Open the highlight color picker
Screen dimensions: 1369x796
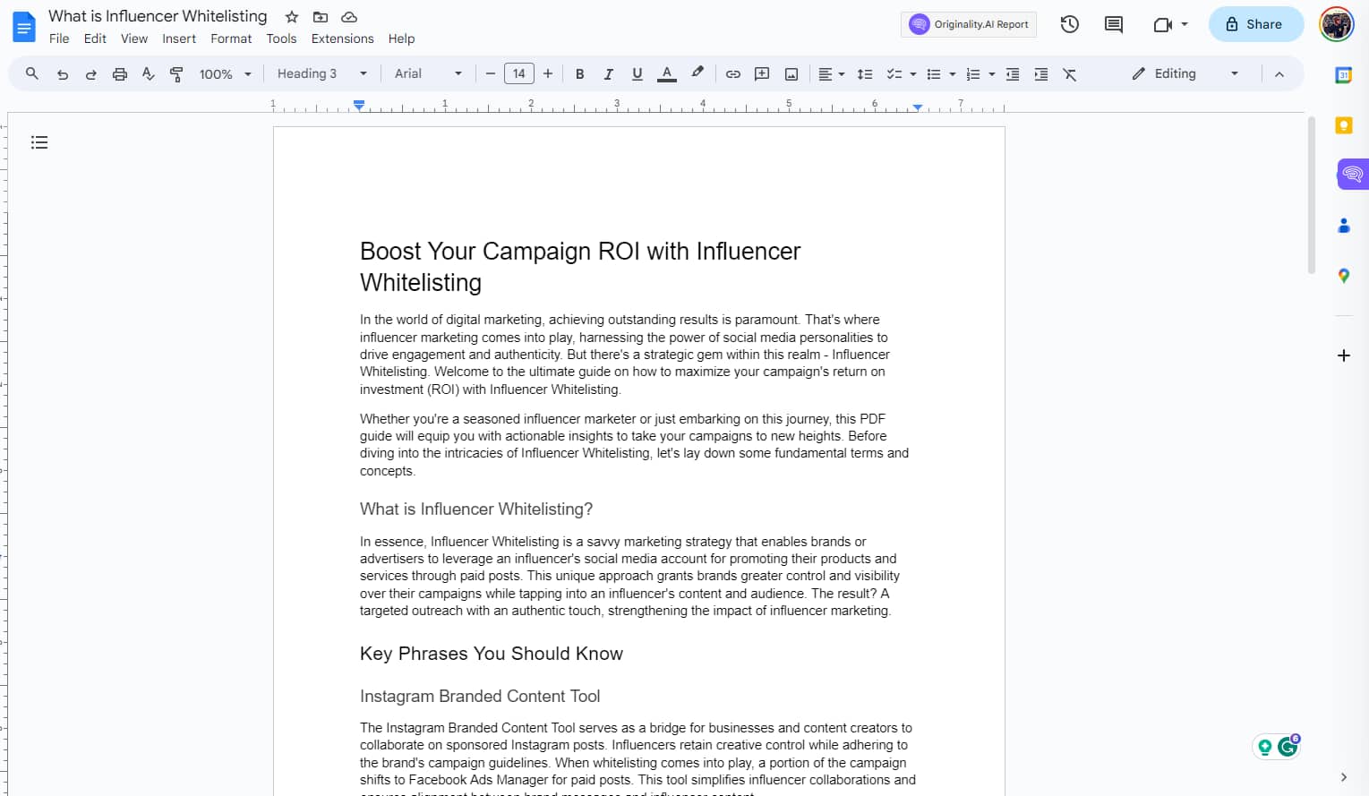tap(697, 73)
